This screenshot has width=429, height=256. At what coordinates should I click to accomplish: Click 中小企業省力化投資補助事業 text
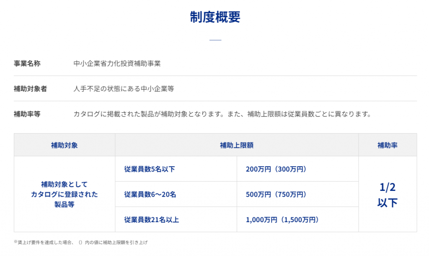[x=117, y=63]
